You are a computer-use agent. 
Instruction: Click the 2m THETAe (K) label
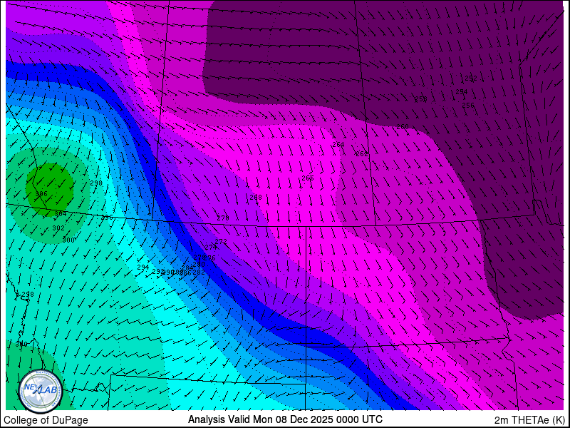(x=530, y=420)
